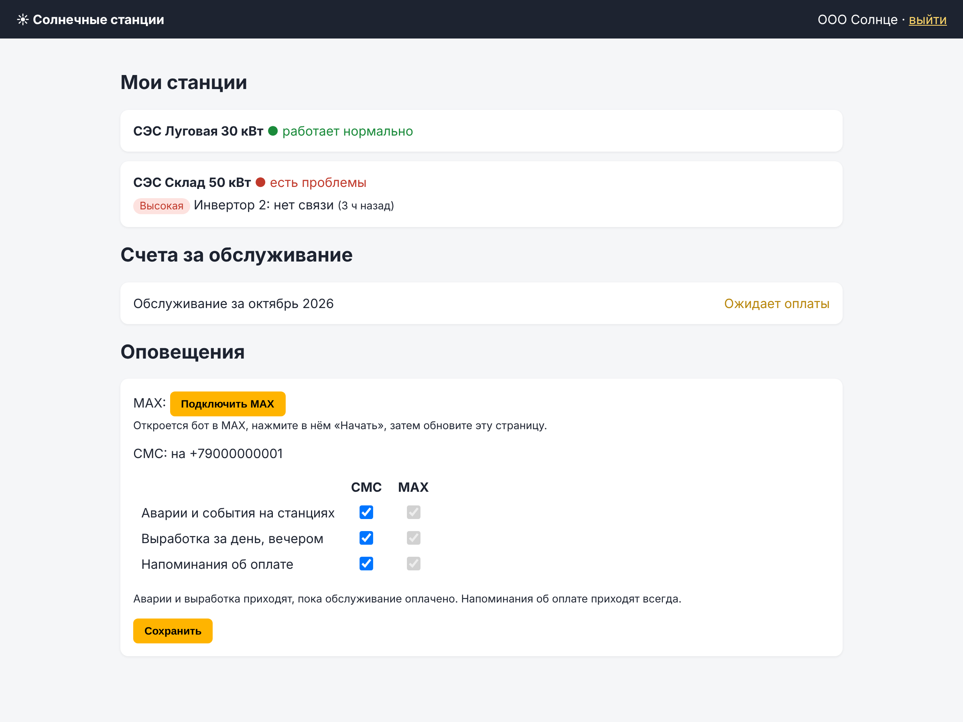The image size is (963, 722).
Task: Toggle СМС checkbox for Аварии и события
Action: tap(366, 512)
